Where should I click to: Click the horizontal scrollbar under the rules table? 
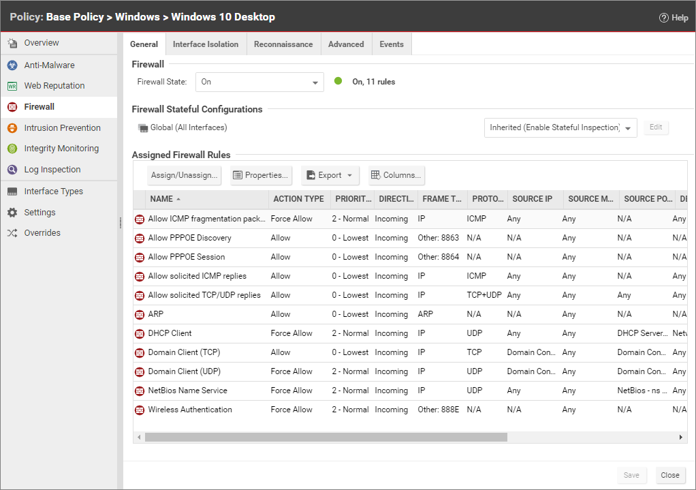point(326,437)
